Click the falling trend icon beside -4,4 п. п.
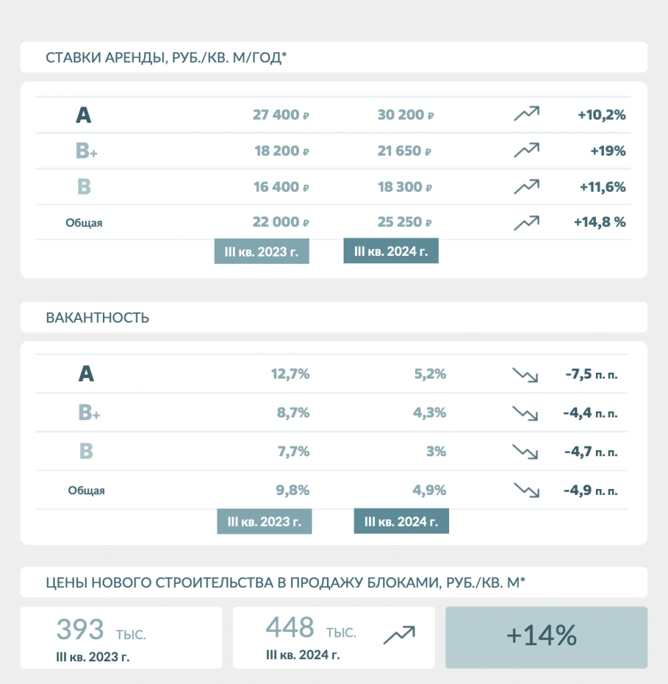 [525, 413]
